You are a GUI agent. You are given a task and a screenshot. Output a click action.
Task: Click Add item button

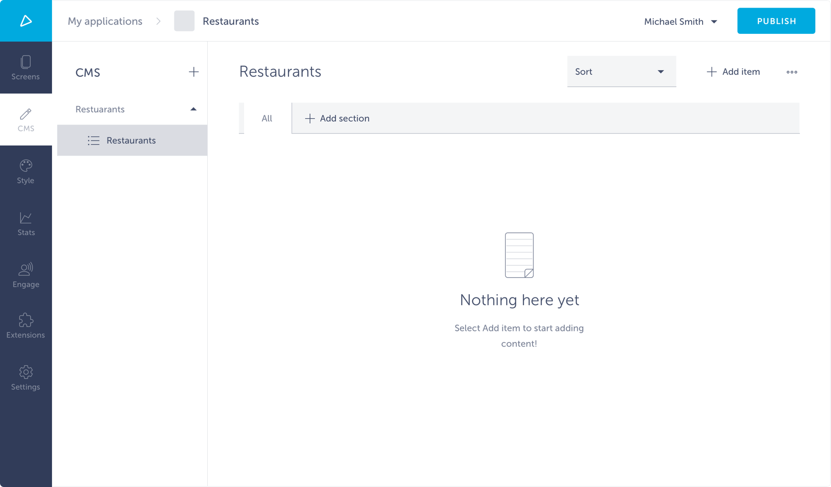tap(733, 72)
